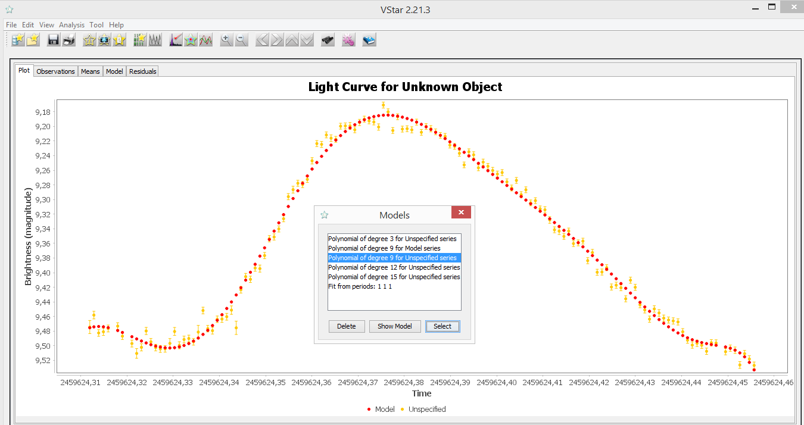804x425 pixels.
Task: Click the Print icon in toolbar
Action: (x=68, y=40)
